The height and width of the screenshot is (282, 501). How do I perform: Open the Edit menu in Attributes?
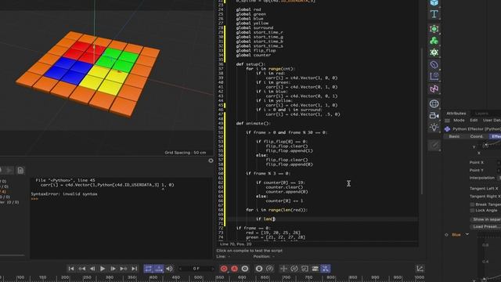click(474, 120)
